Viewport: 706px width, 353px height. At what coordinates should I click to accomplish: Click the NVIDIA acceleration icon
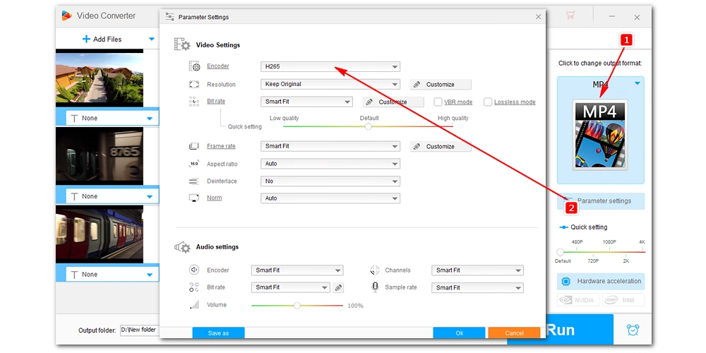(x=578, y=300)
